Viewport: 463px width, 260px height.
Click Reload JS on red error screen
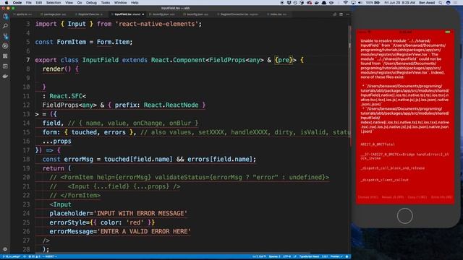click(392, 197)
